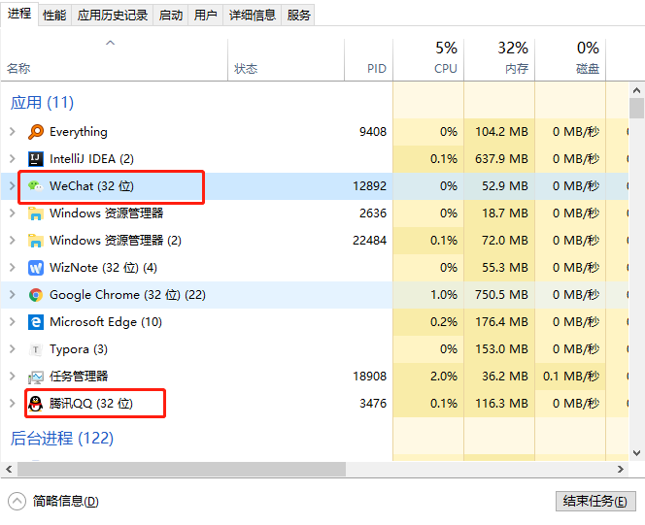The height and width of the screenshot is (525, 645).
Task: Switch to the 服务 tab
Action: click(x=298, y=16)
